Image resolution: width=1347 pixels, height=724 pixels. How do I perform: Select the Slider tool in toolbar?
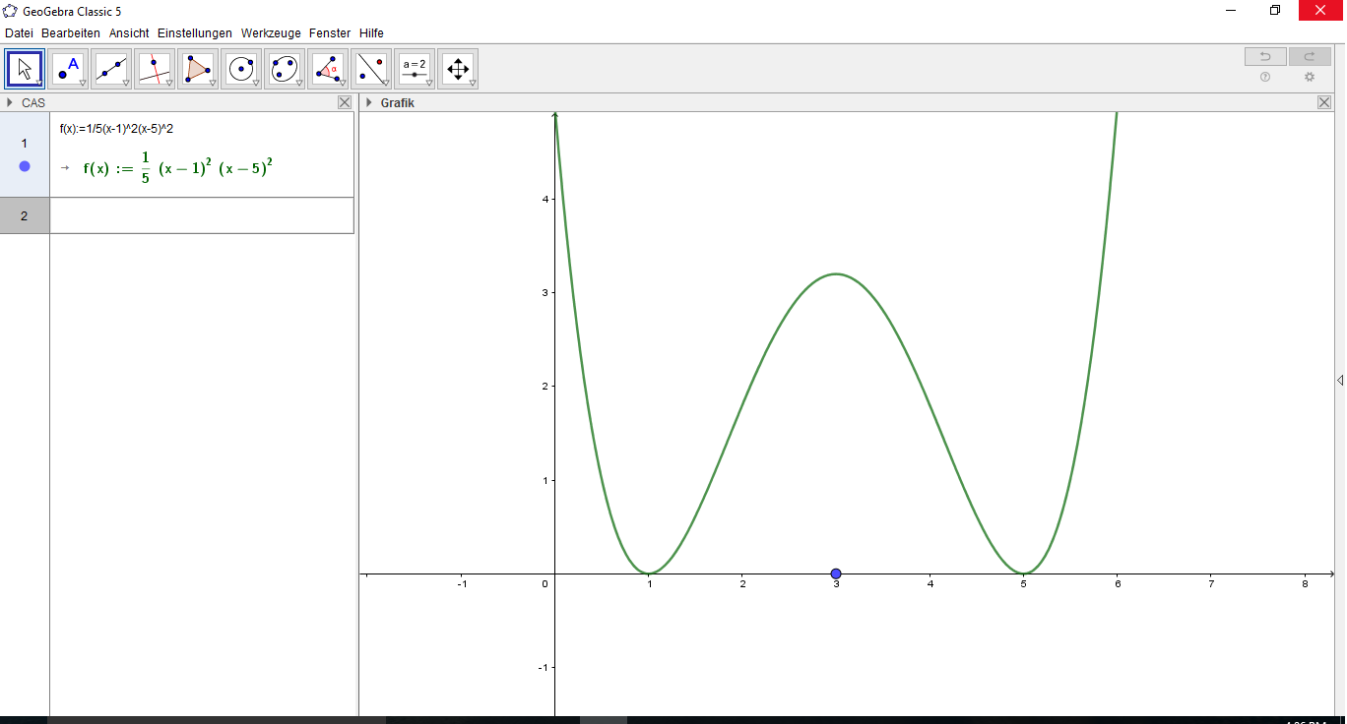pos(415,69)
